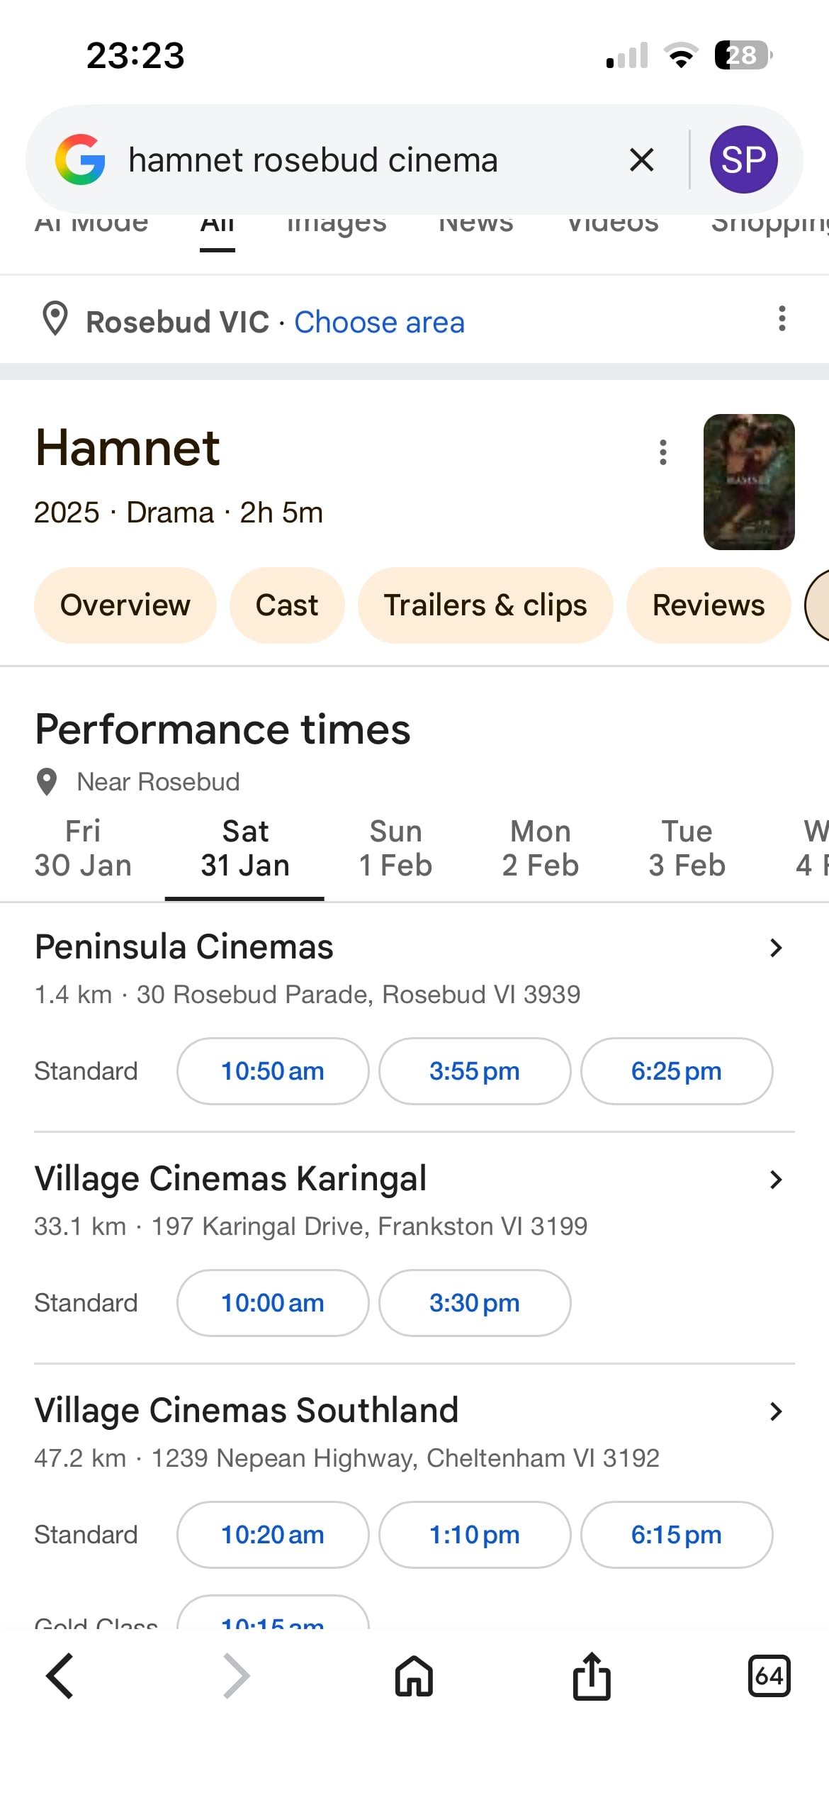Open Trailers & clips chip

(485, 605)
